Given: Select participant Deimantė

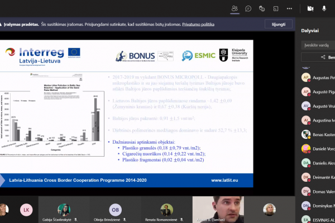Looking at the screenshot, I should pos(318,177).
